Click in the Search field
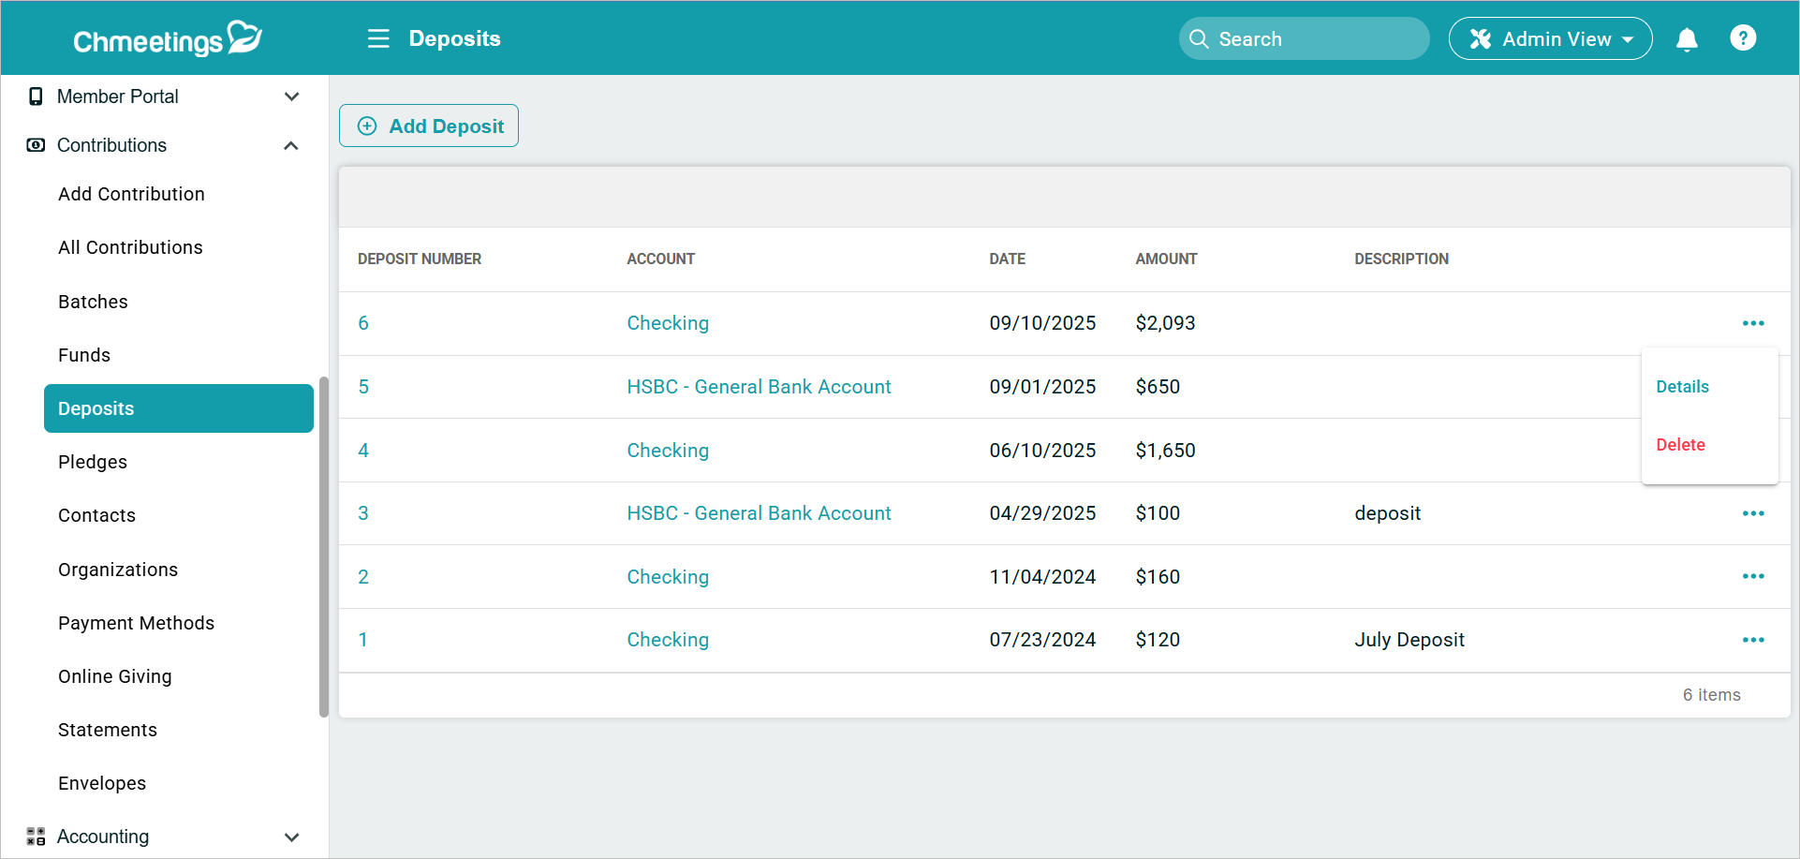Image resolution: width=1800 pixels, height=859 pixels. 1304,39
